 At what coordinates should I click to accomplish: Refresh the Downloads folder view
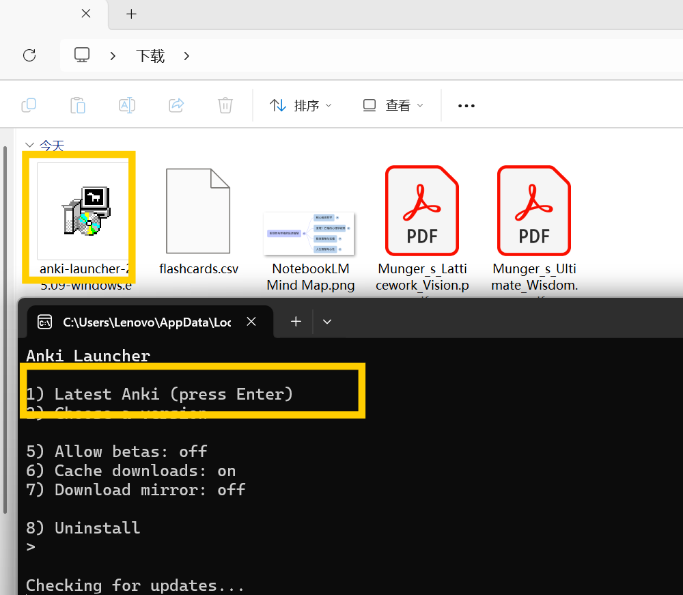pos(29,55)
